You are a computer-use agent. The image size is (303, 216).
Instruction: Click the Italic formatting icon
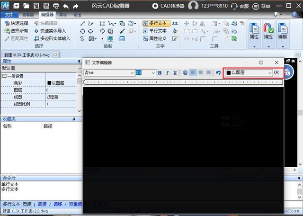click(x=167, y=72)
